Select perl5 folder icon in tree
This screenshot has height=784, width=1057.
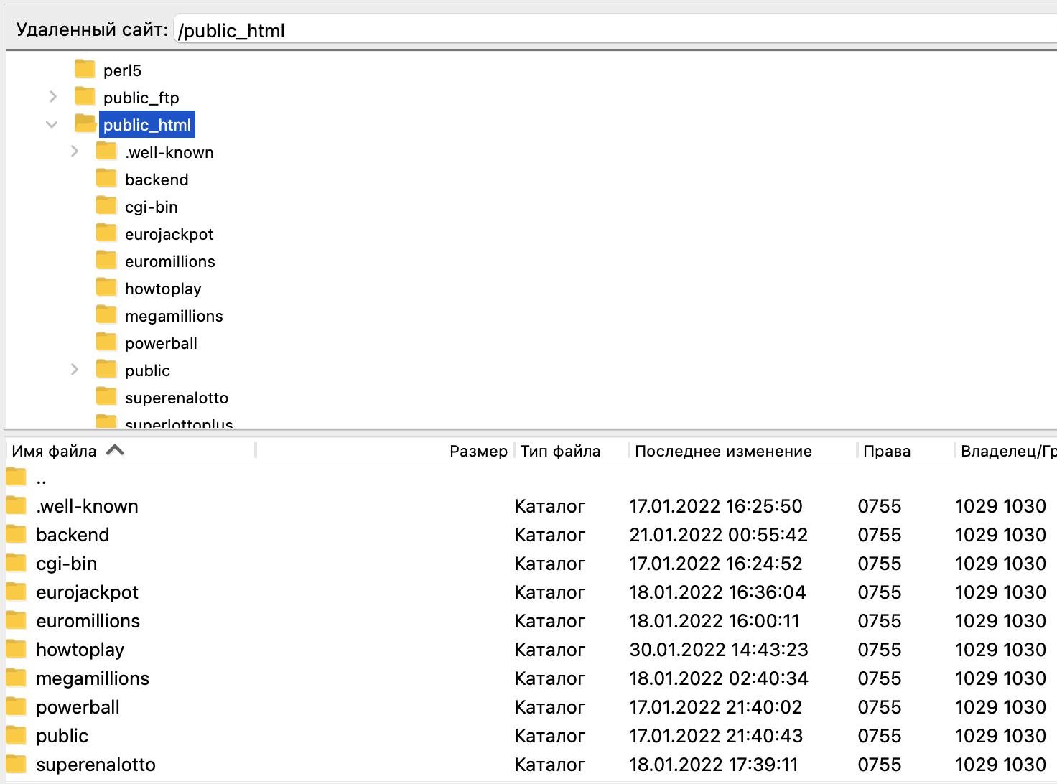tap(85, 69)
